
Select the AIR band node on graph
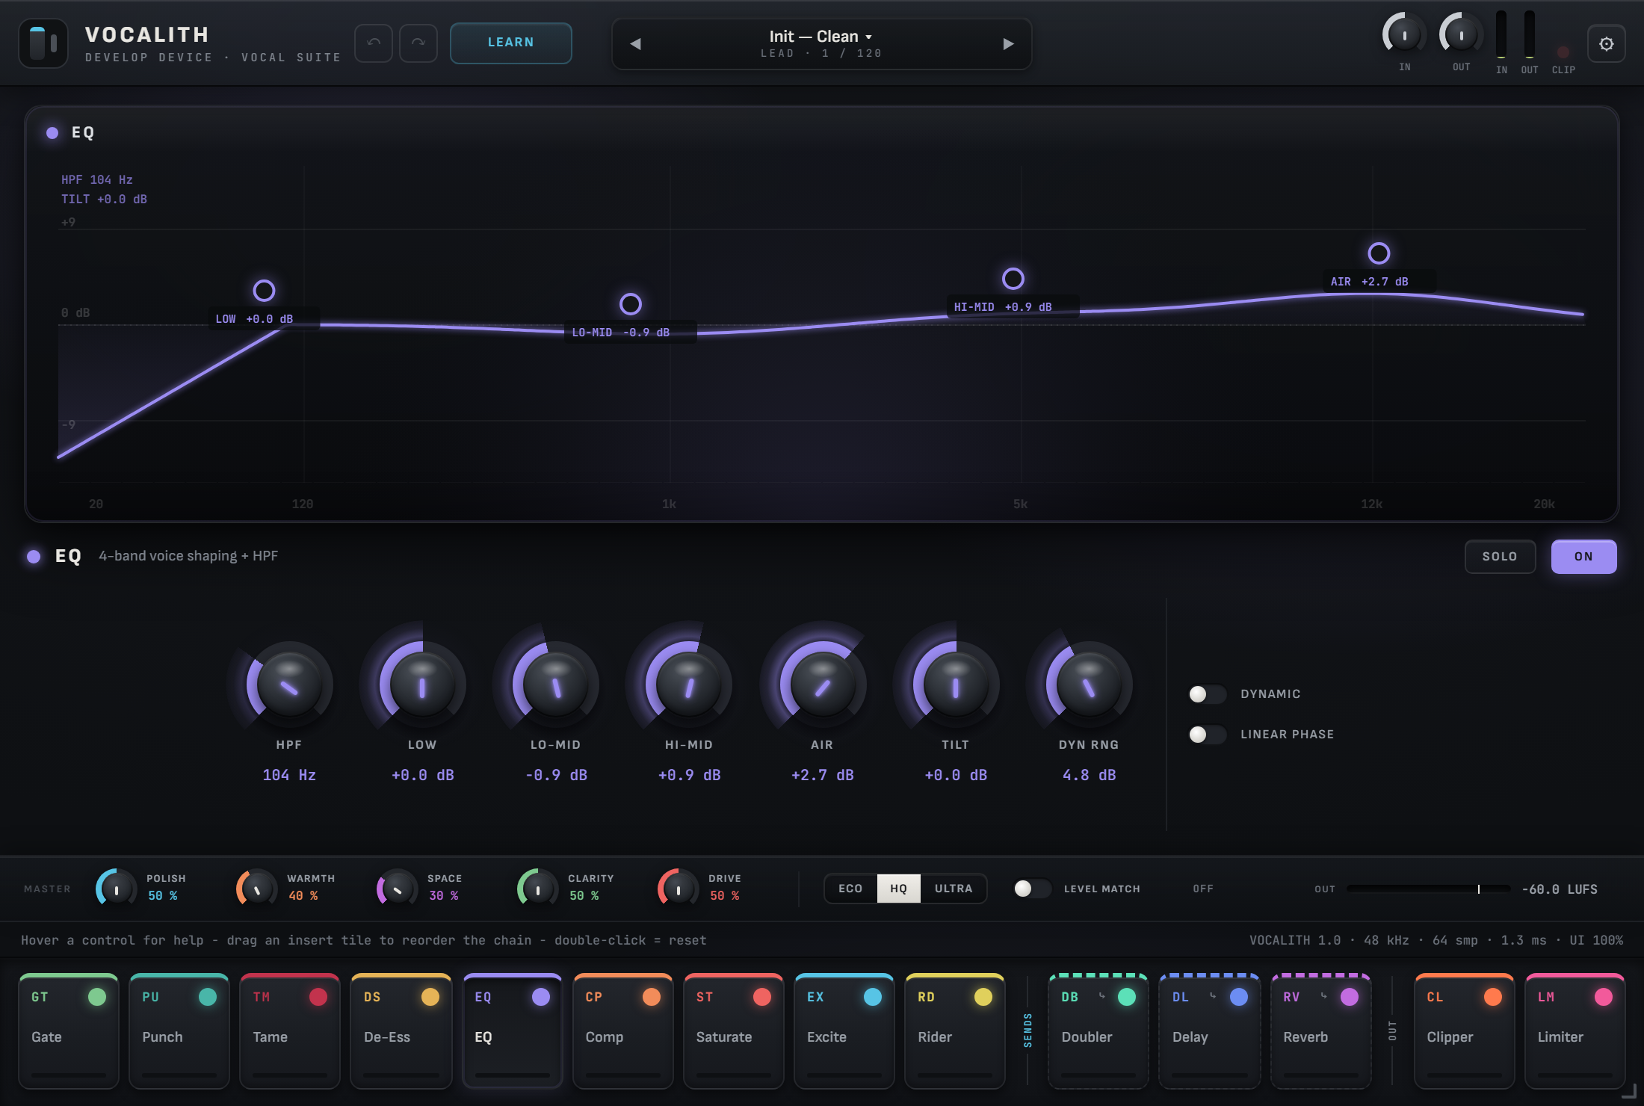[1379, 253]
